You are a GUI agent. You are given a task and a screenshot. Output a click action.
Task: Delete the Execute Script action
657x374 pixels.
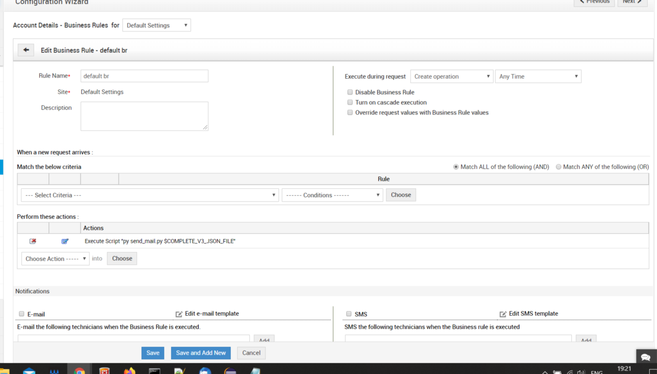click(33, 241)
